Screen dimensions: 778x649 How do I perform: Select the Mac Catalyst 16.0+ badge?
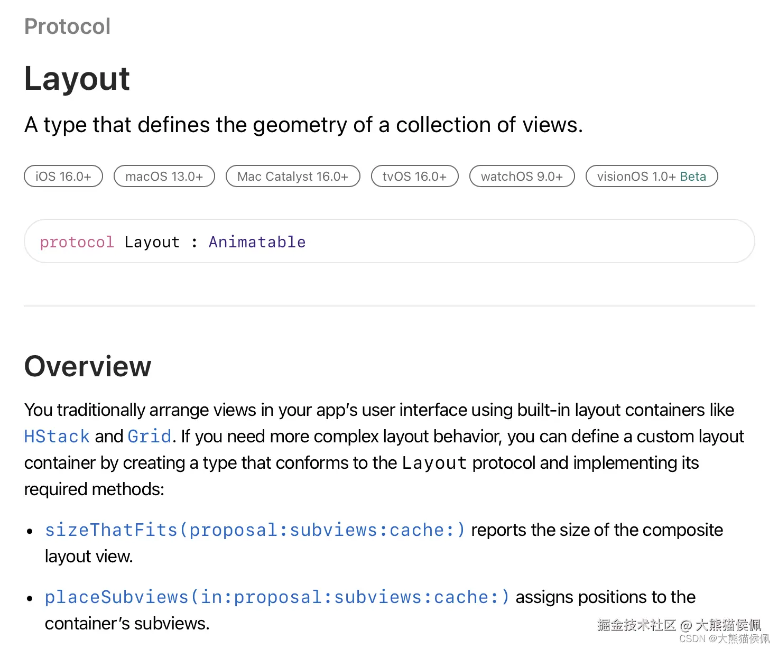pyautogui.click(x=293, y=177)
